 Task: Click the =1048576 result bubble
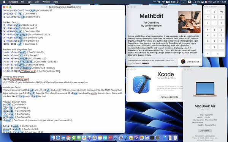25,68
